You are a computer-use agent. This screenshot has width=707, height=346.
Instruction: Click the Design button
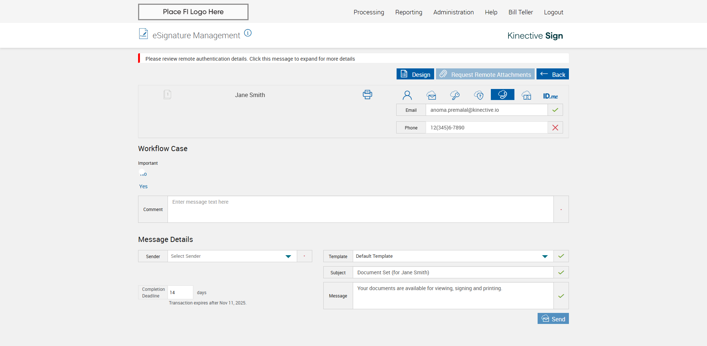(x=415, y=74)
